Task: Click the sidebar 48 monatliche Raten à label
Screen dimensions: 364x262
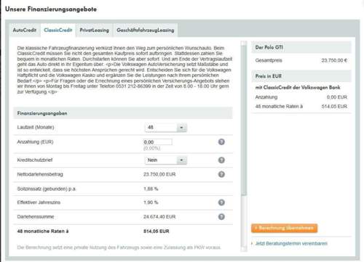Action: [279, 107]
